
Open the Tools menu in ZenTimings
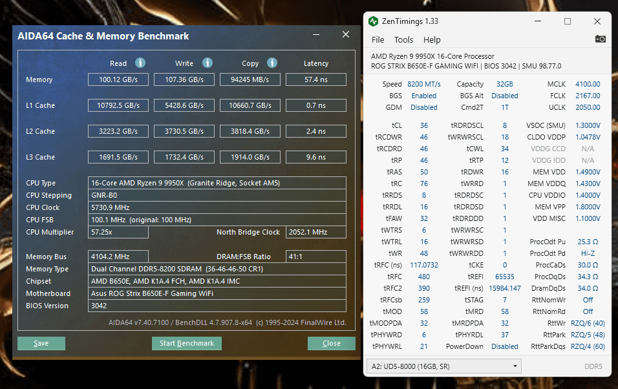tap(403, 40)
